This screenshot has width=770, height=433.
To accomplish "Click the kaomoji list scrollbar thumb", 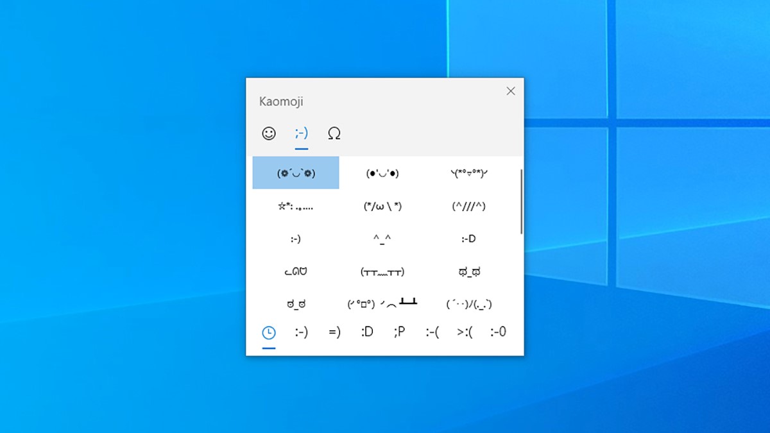I will tap(522, 201).
